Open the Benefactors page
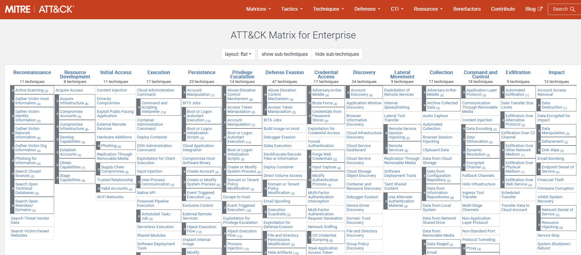581x255 pixels. pos(467,9)
